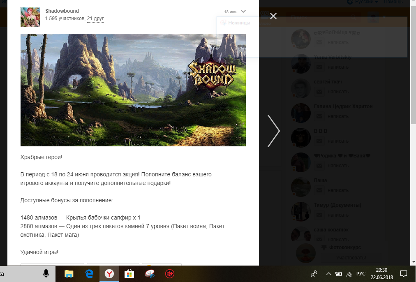Launch Microsoft Edge from the taskbar
Viewport: 416px width, 282px height.
pyautogui.click(x=89, y=274)
